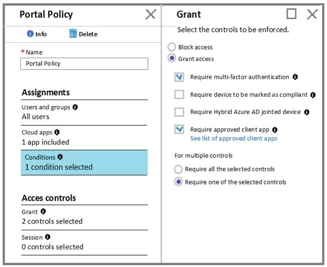Viewport: 327px width, 267px height.
Task: Click info icon next to Conditions label
Action: click(x=60, y=157)
